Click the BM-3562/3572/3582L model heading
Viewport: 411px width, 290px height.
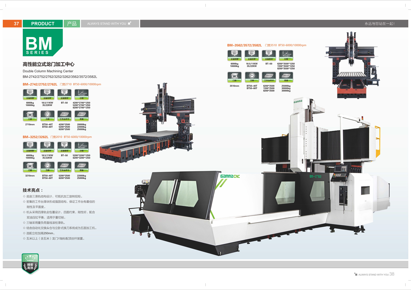[244, 45]
